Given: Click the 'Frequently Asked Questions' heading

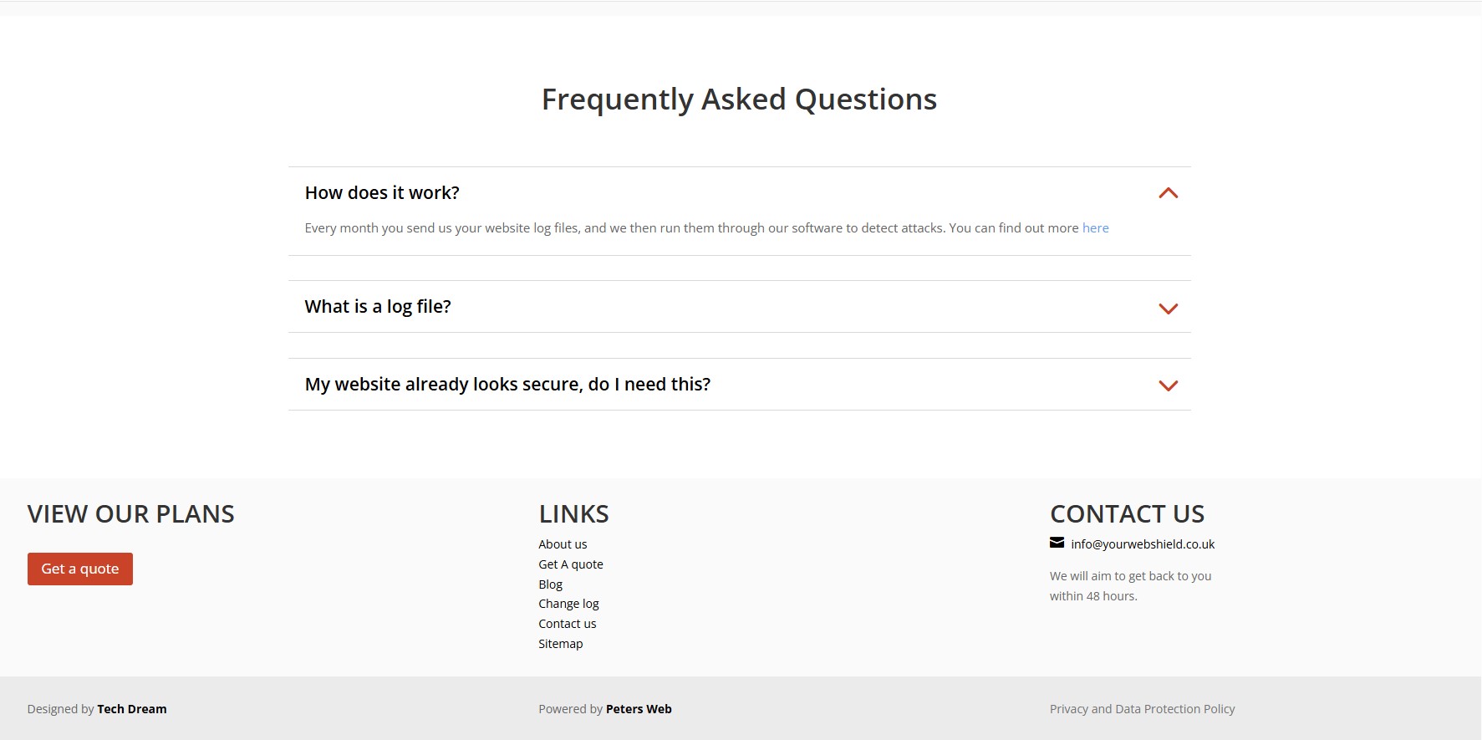Looking at the screenshot, I should click(x=739, y=100).
